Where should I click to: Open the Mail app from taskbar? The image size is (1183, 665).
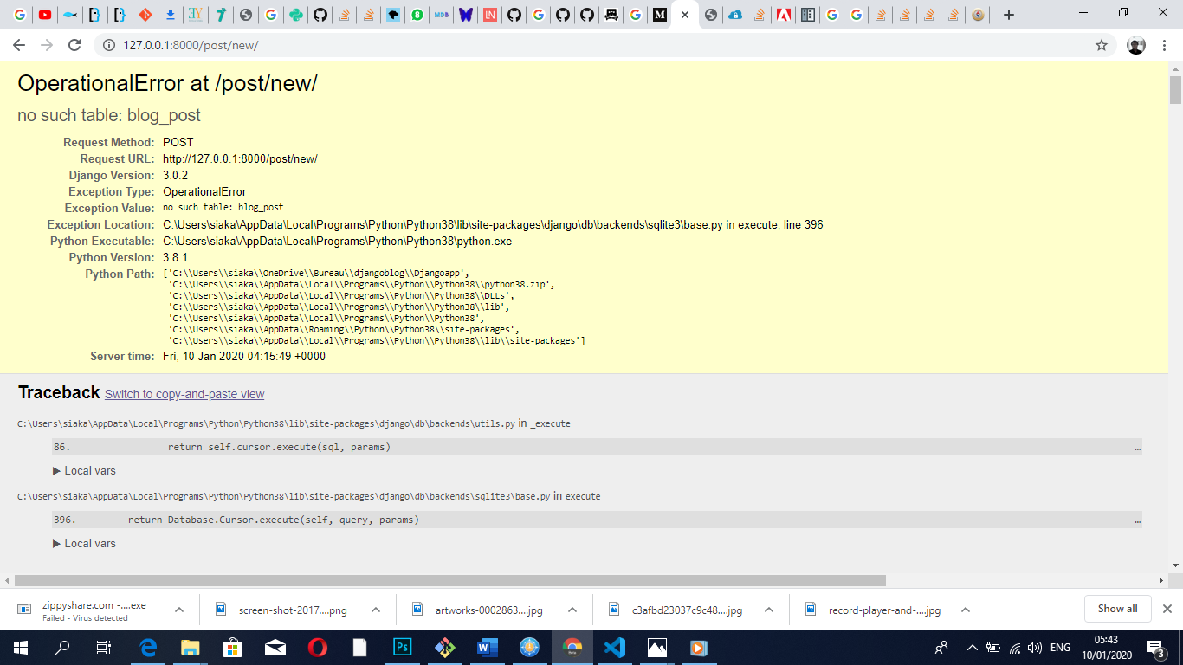275,647
